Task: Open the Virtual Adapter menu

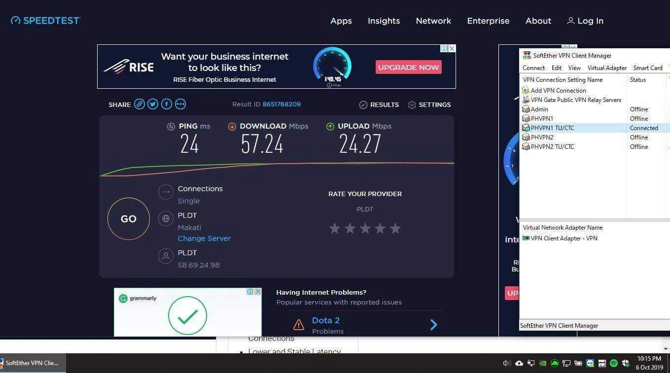Action: click(x=607, y=68)
